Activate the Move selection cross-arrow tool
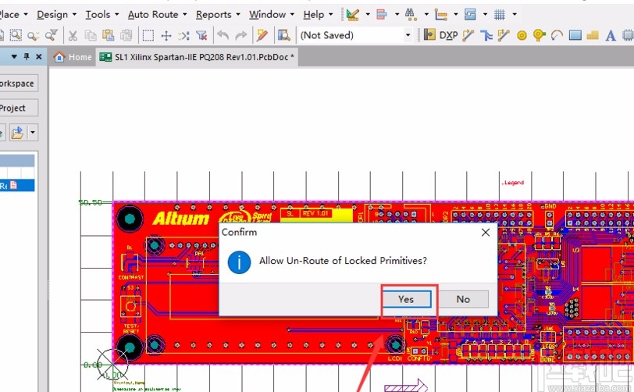The height and width of the screenshot is (392, 634). pyautogui.click(x=166, y=36)
